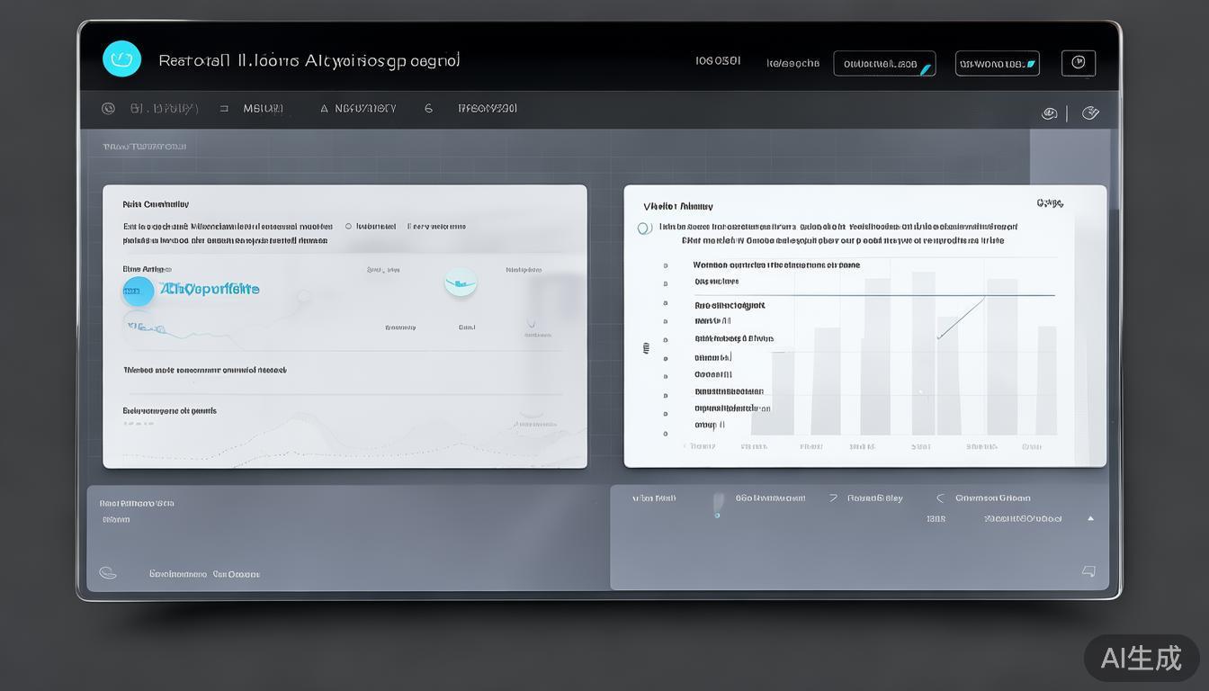Click the round cyan app logo
The width and height of the screenshot is (1209, 691).
(122, 59)
